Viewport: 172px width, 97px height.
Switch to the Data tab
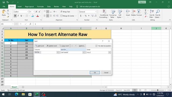pos(49,6)
